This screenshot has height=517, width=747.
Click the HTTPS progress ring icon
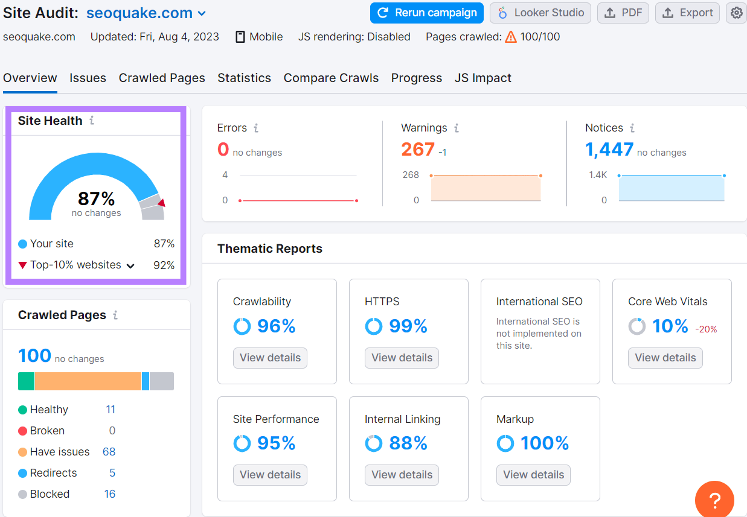point(374,326)
